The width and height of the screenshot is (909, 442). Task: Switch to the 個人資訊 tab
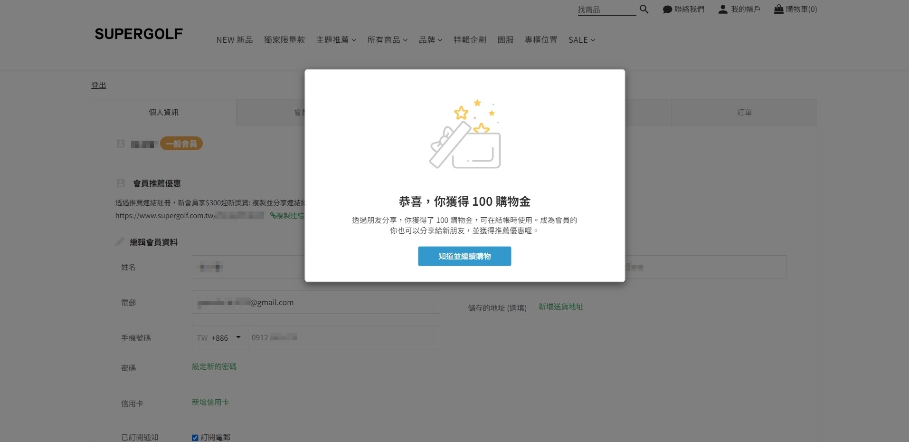(163, 112)
